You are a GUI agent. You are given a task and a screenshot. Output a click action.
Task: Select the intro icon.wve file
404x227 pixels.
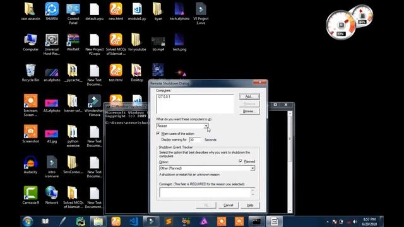point(52,166)
